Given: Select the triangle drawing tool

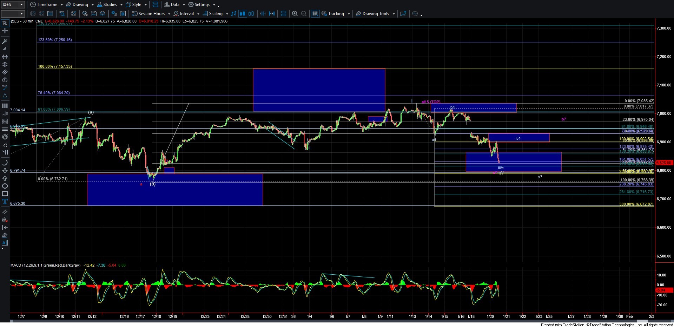Looking at the screenshot, I should 5,96.
